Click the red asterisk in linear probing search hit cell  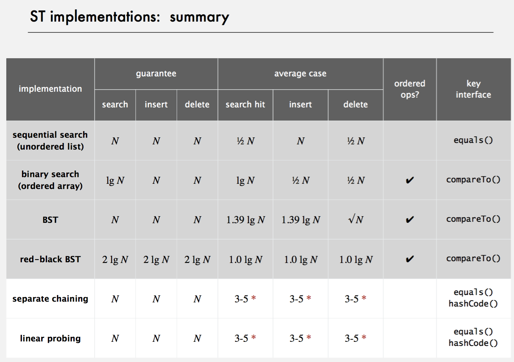tap(254, 338)
